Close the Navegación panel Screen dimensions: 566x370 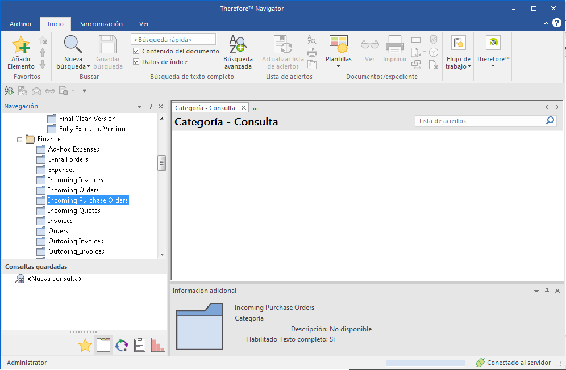161,106
